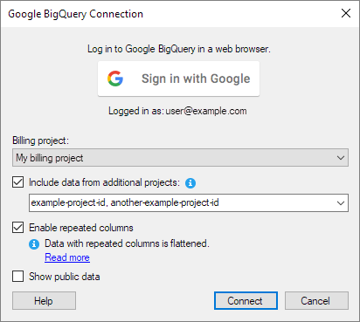Click the Google G logo icon
The image size is (360, 322).
[115, 79]
